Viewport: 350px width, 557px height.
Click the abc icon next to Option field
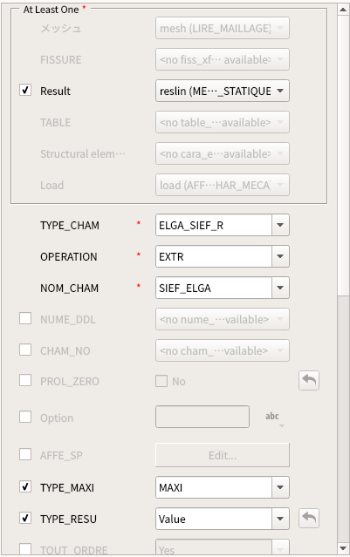(x=272, y=417)
